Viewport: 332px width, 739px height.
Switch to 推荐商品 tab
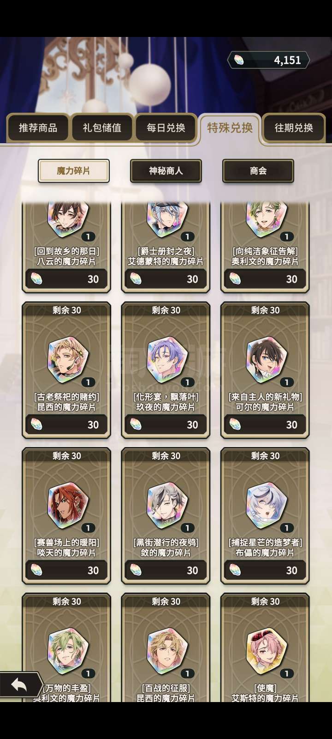(38, 127)
